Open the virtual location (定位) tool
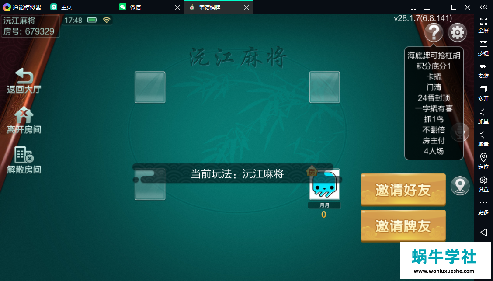 click(x=483, y=161)
